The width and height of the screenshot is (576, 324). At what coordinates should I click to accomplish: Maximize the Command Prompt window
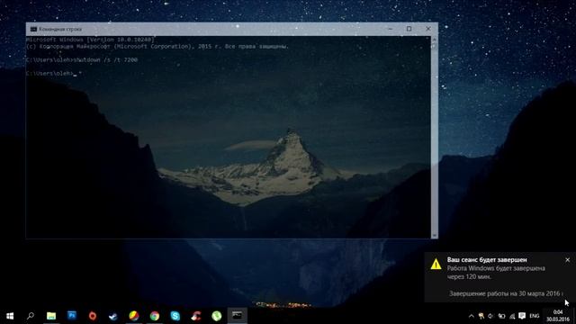click(409, 29)
